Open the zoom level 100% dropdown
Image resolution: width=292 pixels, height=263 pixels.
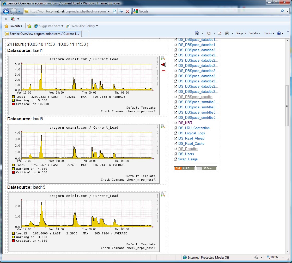click(283, 257)
